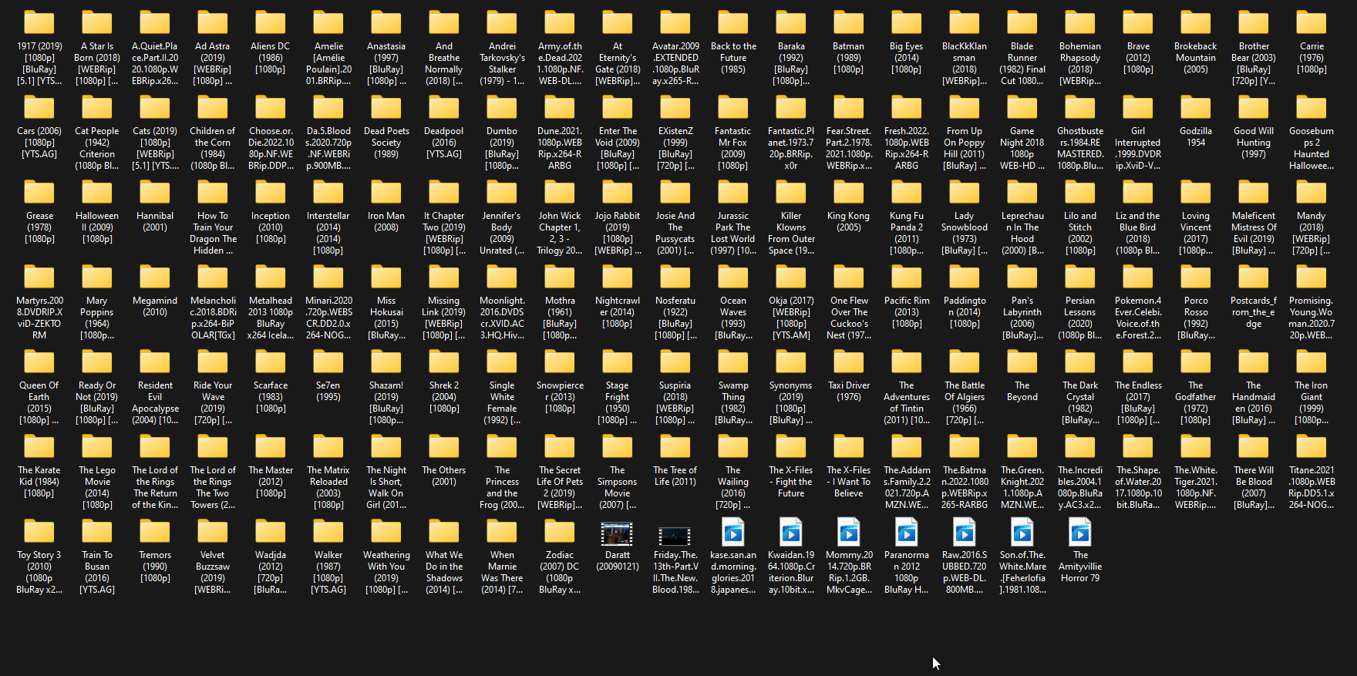Click the Aliens DC (1986) folder icon

coord(271,23)
